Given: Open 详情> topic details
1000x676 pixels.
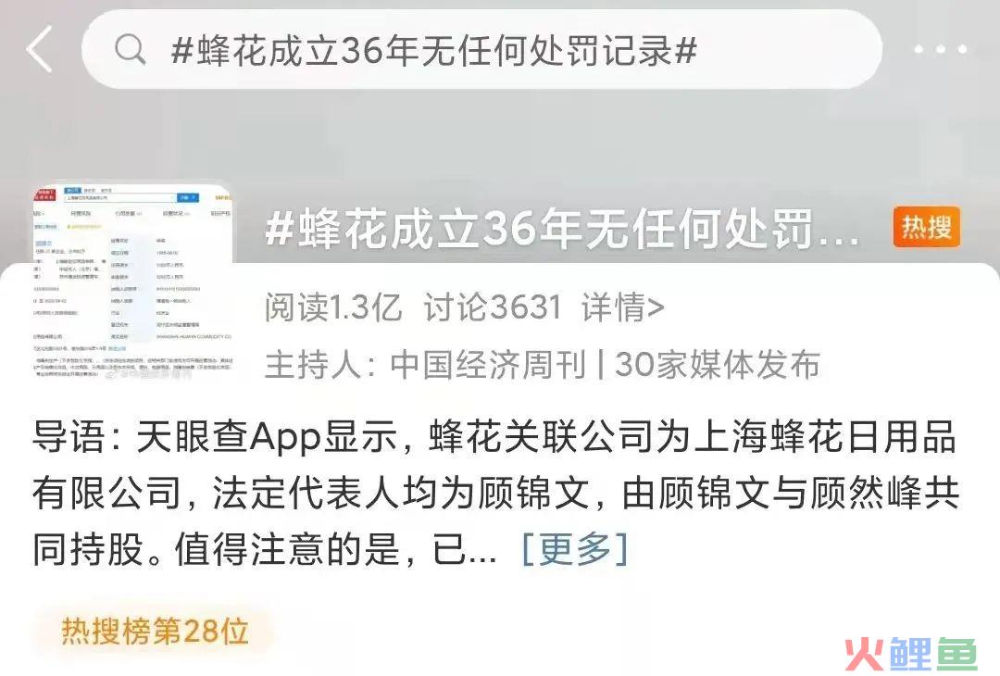Looking at the screenshot, I should click(622, 307).
